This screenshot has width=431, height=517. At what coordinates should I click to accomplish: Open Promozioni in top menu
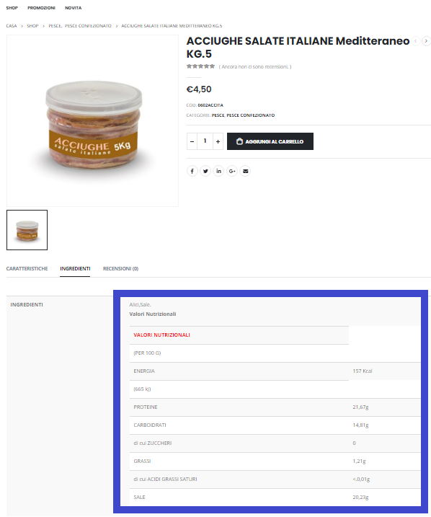pos(42,8)
